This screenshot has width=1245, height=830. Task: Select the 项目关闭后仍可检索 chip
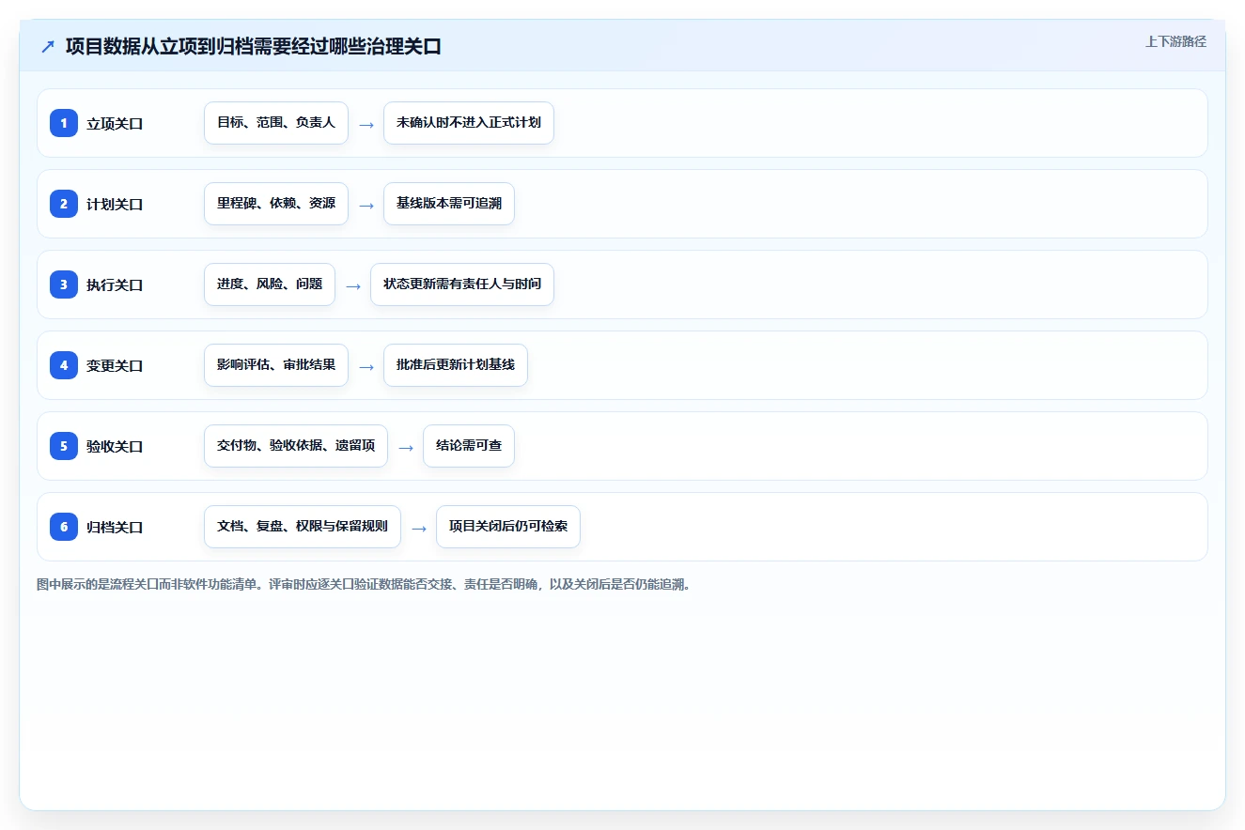[x=508, y=527]
